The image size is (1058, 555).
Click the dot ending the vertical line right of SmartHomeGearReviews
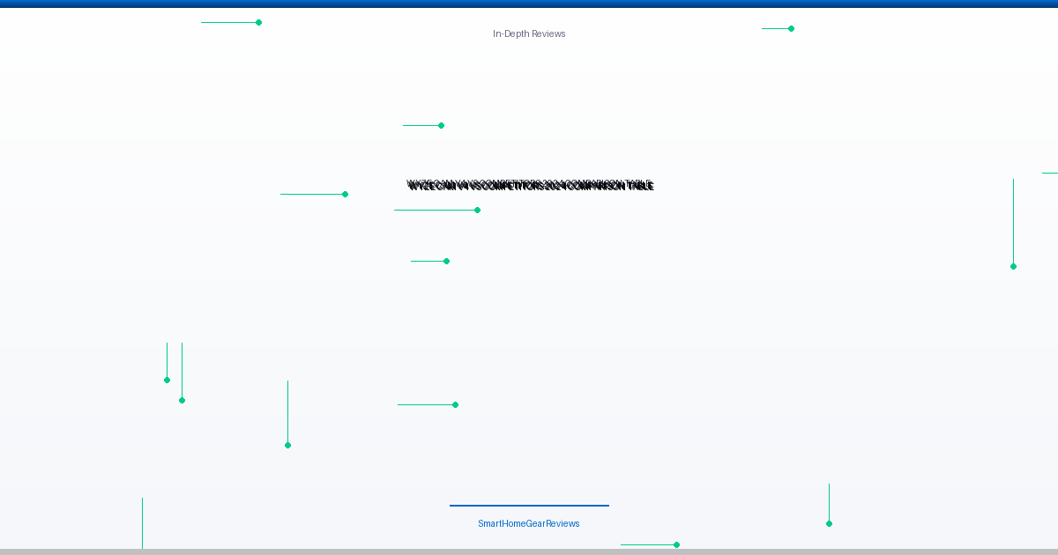point(829,523)
